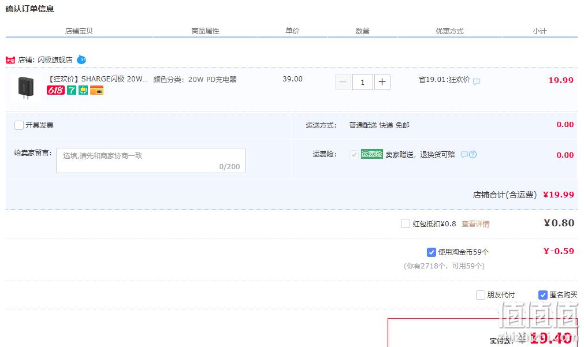This screenshot has width=584, height=347.
Task: Click the 优惠方式 column header
Action: point(449,31)
